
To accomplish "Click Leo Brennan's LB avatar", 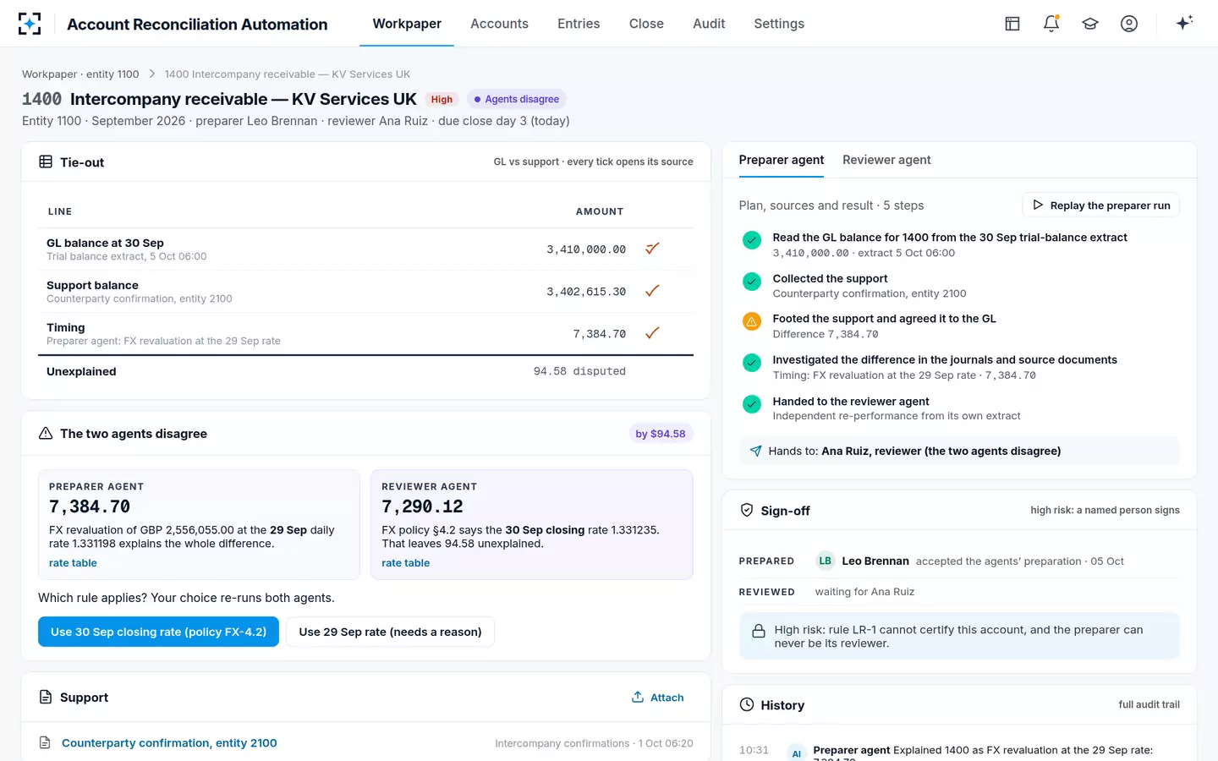I will [825, 561].
